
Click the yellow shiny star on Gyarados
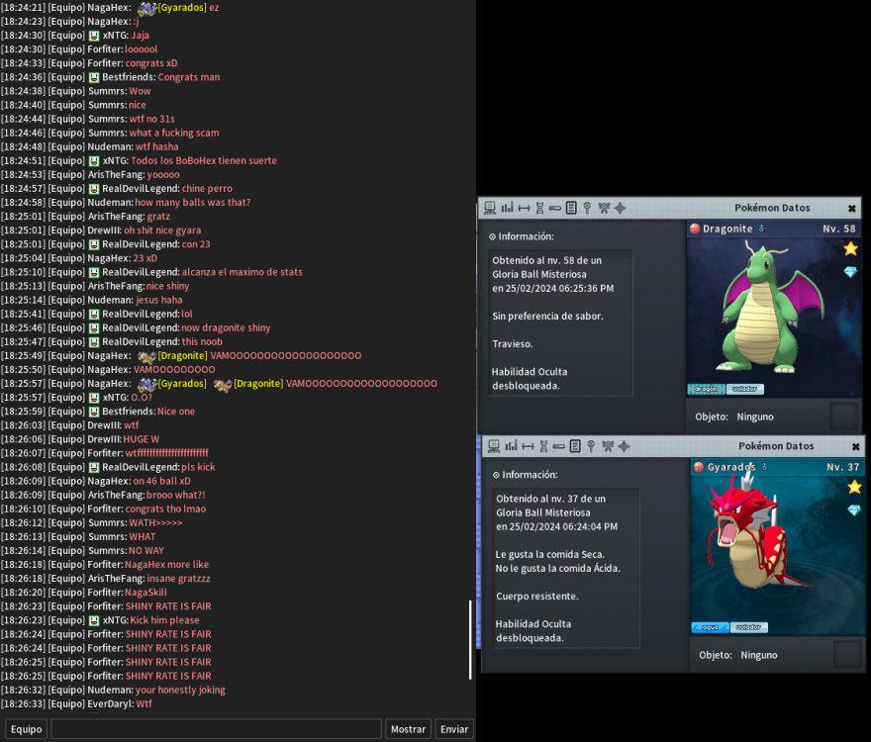pos(854,487)
